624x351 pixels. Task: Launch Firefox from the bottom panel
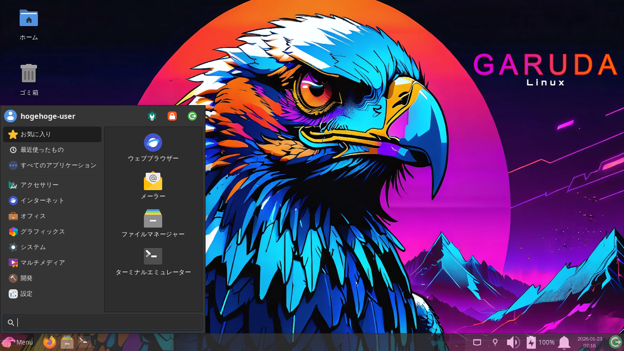(50, 342)
